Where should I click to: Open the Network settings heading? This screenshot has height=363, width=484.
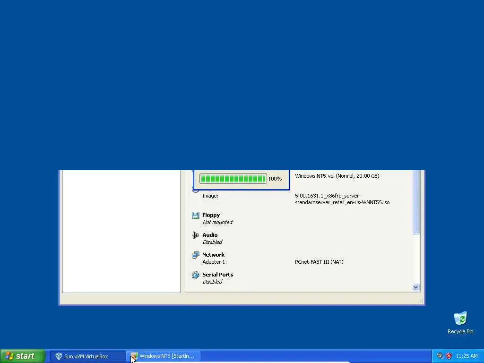click(213, 255)
